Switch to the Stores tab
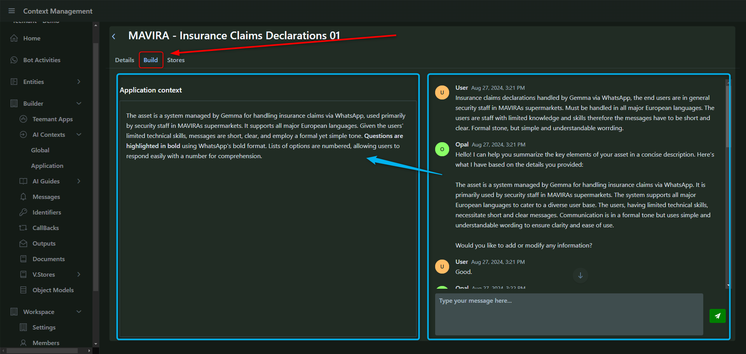The height and width of the screenshot is (354, 746). tap(176, 60)
